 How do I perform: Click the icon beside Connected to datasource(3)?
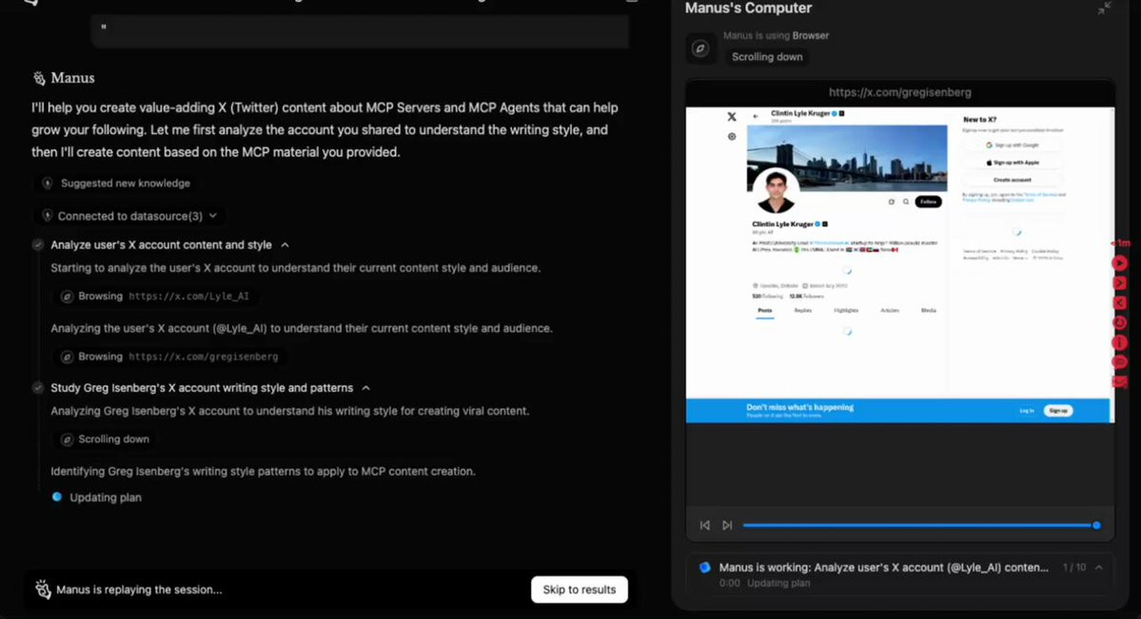coord(48,216)
